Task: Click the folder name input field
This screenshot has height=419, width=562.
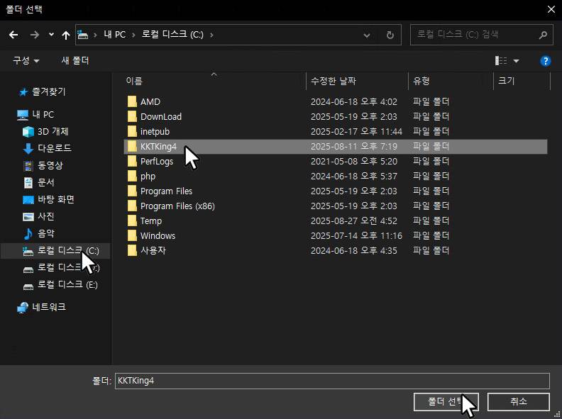Action: point(332,381)
